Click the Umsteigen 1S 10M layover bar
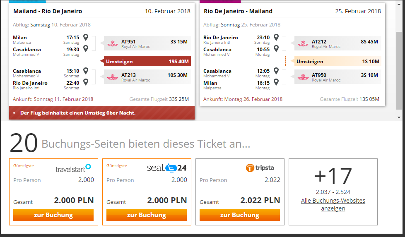The height and width of the screenshot is (237, 405). (337, 61)
